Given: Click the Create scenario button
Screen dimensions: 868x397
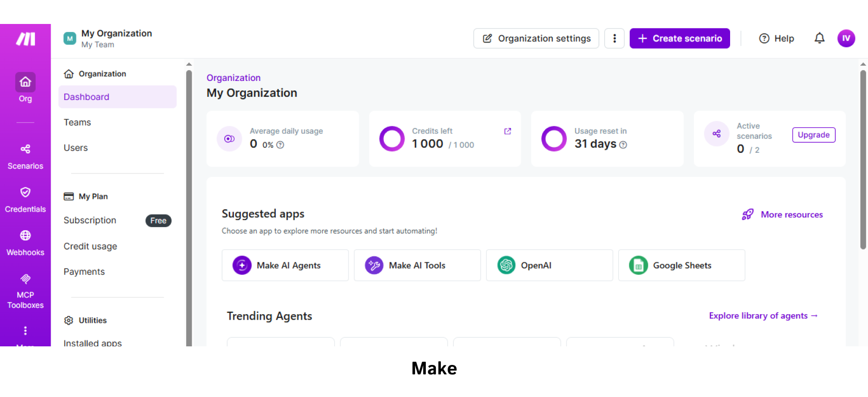Looking at the screenshot, I should click(679, 38).
